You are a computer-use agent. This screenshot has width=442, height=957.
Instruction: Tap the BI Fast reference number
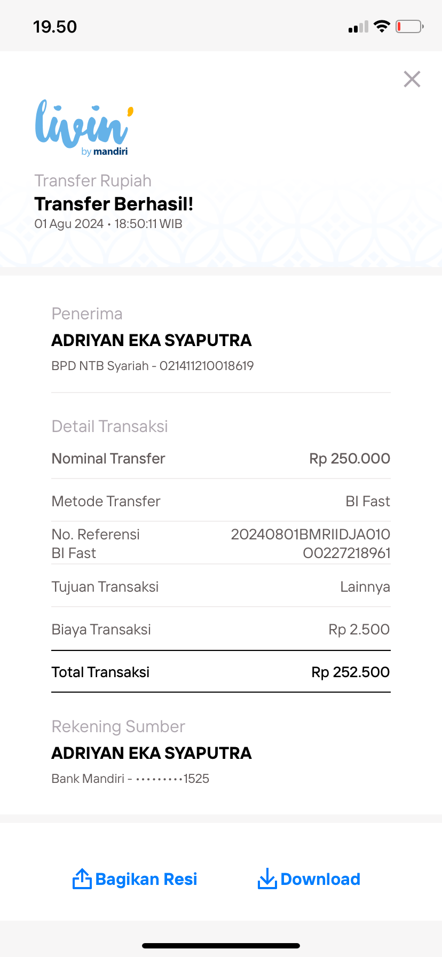pyautogui.click(x=311, y=544)
